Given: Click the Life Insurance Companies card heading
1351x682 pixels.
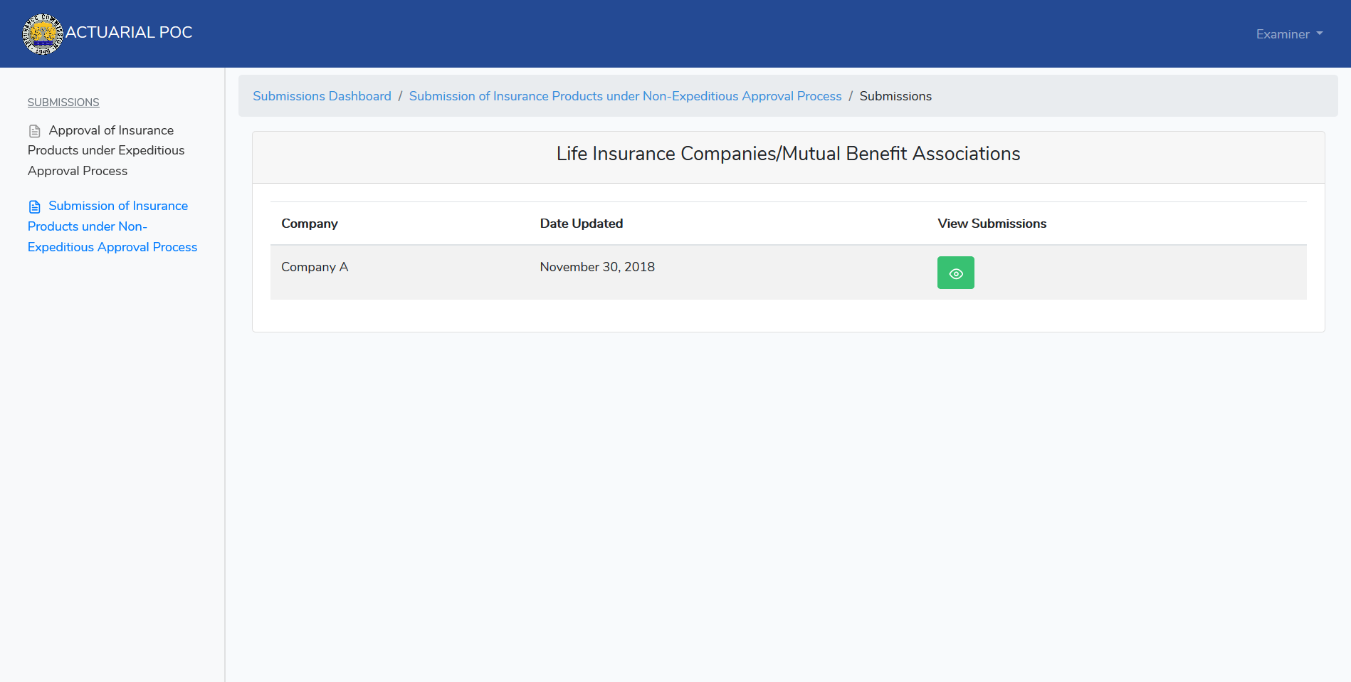Looking at the screenshot, I should [788, 154].
